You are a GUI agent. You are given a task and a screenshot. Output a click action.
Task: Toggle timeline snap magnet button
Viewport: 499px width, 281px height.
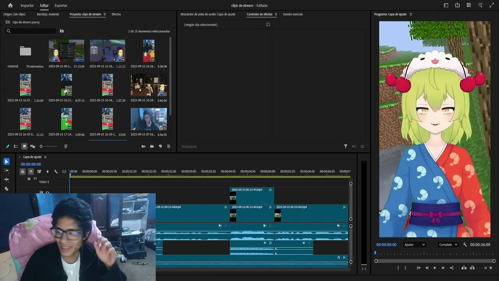coord(31,171)
